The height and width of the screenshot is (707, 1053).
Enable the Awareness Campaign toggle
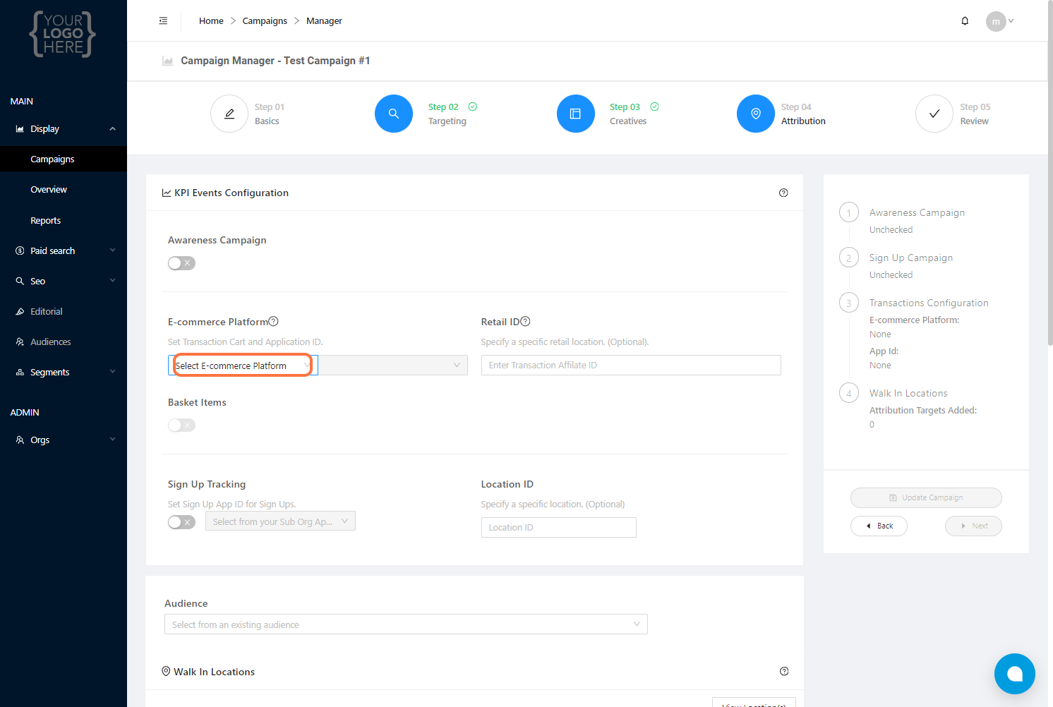tap(181, 263)
